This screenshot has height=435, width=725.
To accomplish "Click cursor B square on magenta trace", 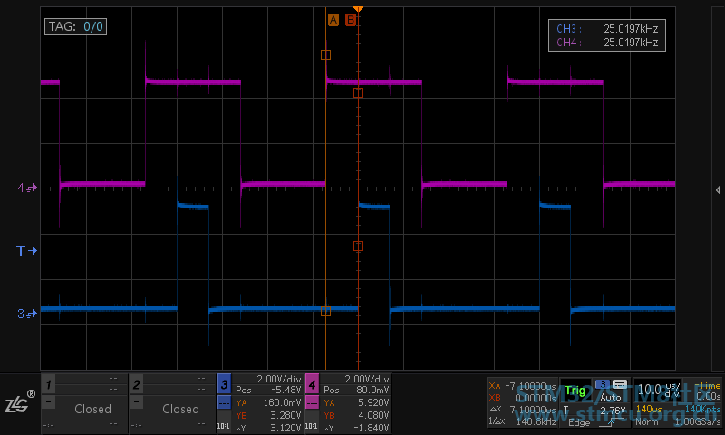I will (x=358, y=93).
